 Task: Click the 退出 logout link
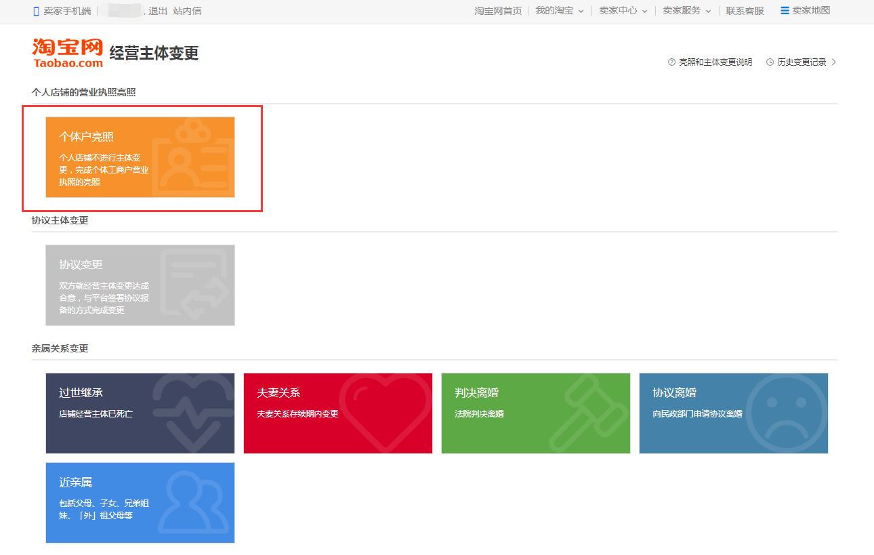(x=159, y=11)
